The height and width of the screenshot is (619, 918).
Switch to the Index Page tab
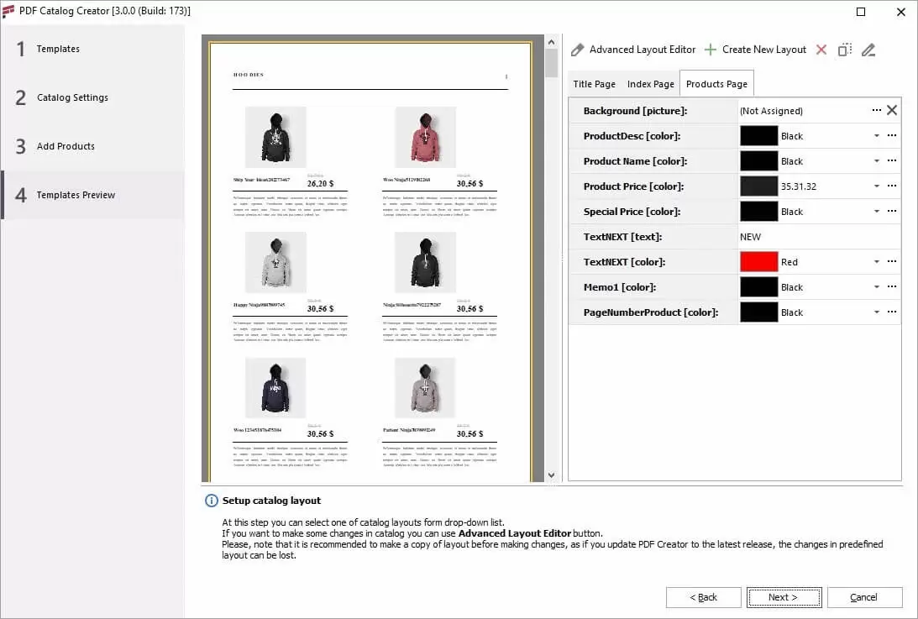tap(651, 84)
